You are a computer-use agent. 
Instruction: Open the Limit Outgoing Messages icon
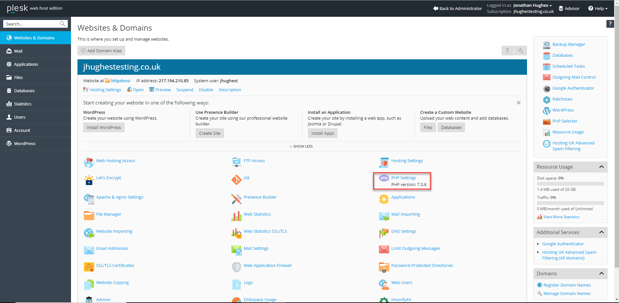point(384,250)
